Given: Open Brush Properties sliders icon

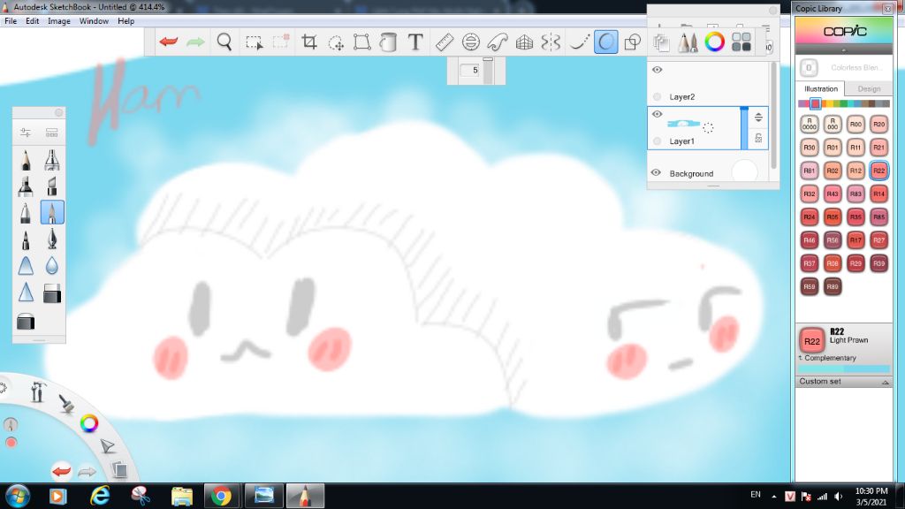Looking at the screenshot, I should (x=26, y=133).
